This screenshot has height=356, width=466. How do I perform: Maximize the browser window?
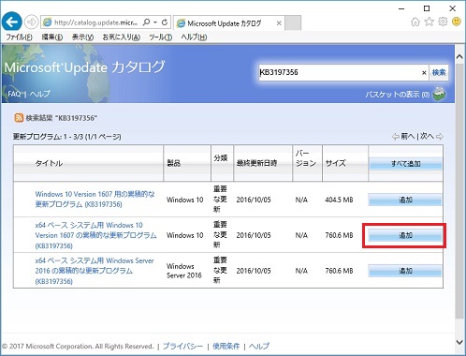(x=427, y=8)
